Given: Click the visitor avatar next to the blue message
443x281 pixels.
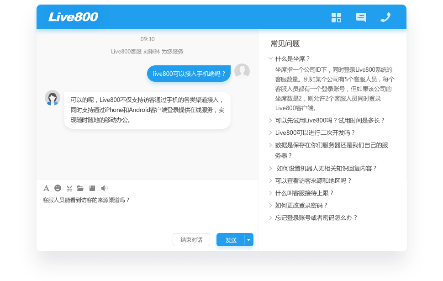Looking at the screenshot, I should 243,71.
